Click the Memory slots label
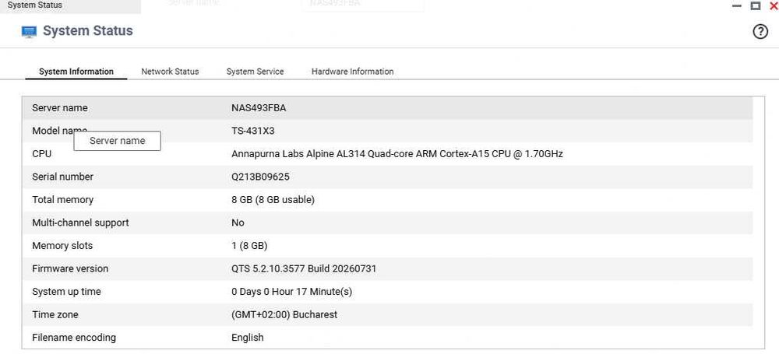The height and width of the screenshot is (354, 779). coord(62,246)
